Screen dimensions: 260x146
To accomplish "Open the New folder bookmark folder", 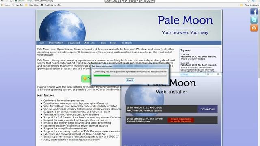I will (32, 5).
